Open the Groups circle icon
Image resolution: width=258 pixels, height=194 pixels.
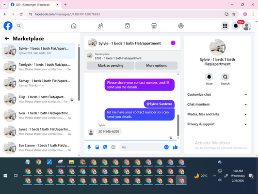click(x=181, y=26)
